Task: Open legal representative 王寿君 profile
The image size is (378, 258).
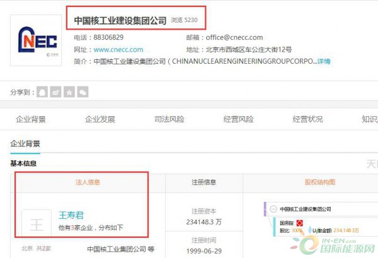Action: pyautogui.click(x=71, y=215)
